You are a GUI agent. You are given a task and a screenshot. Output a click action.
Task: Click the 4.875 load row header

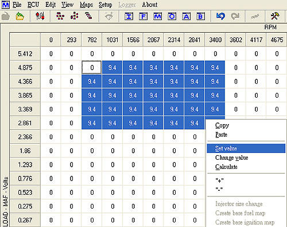pos(25,68)
